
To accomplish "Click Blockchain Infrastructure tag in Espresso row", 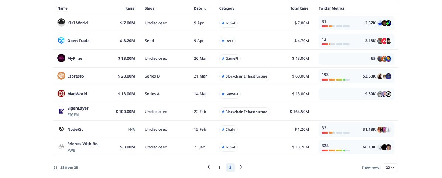I will (x=245, y=76).
